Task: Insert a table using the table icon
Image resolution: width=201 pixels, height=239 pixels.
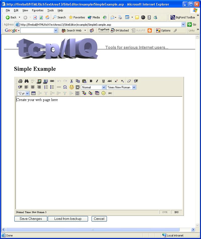Action: (x=33, y=93)
